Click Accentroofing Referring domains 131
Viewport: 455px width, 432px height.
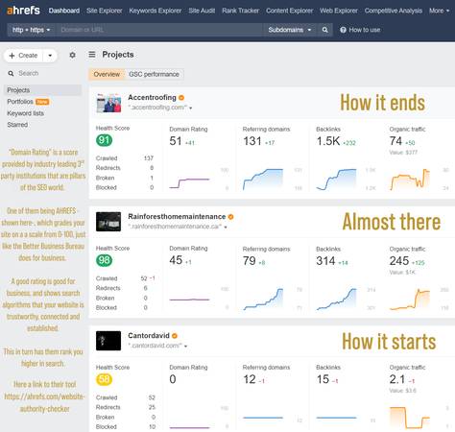(252, 141)
